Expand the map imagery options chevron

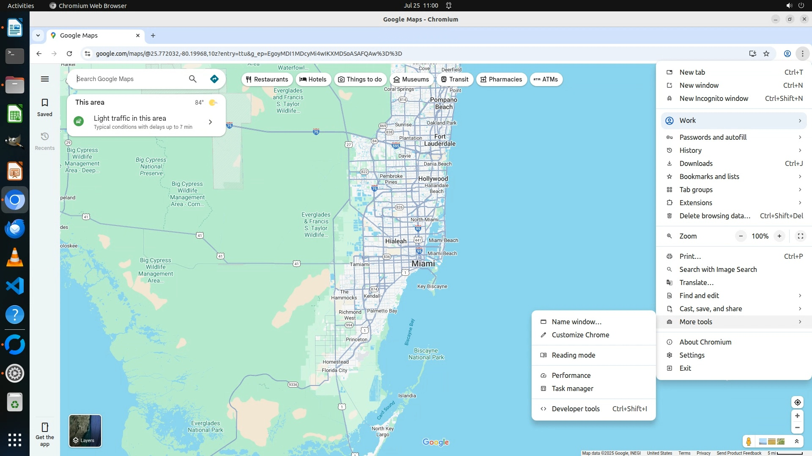pos(797,442)
